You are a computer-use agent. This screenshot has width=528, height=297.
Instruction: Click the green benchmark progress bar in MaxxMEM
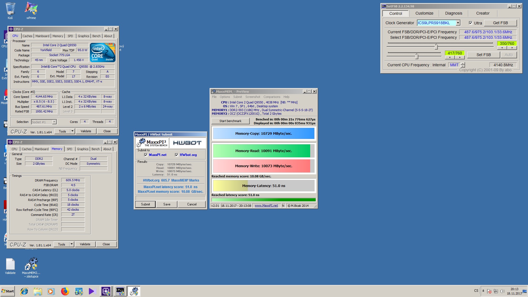coord(263,200)
